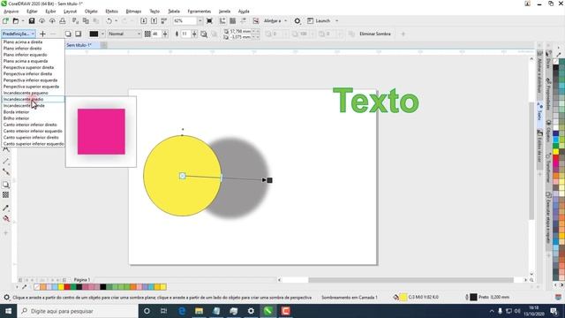Expand the Undo history dropdown arrow
Viewport: 565px width, 318px height.
click(x=116, y=21)
